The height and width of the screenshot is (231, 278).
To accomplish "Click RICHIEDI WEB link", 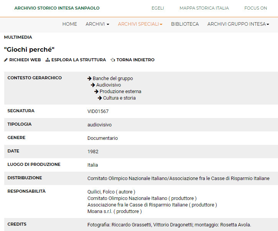I will (x=25, y=60).
